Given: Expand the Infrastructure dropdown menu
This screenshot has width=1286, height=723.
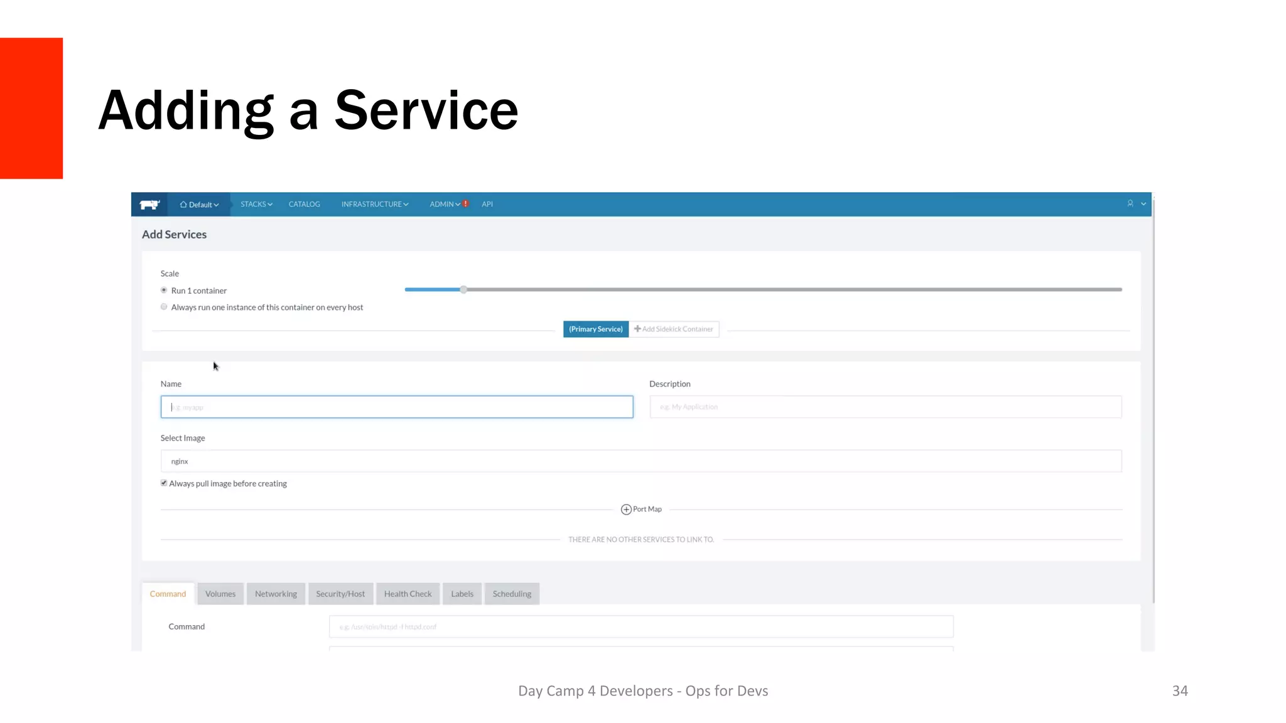Looking at the screenshot, I should [374, 205].
